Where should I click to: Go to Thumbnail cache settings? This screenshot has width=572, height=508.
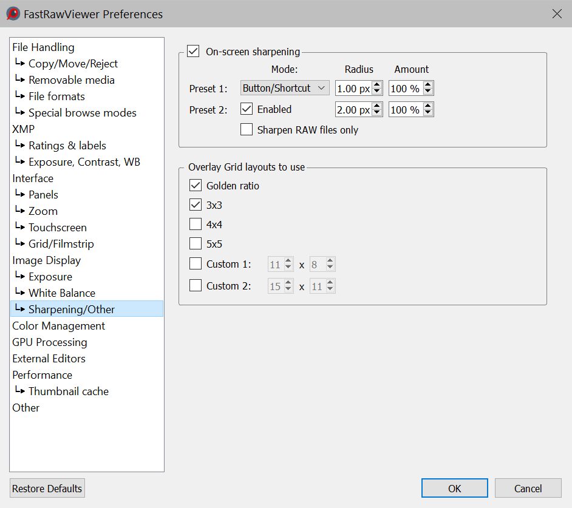[68, 391]
